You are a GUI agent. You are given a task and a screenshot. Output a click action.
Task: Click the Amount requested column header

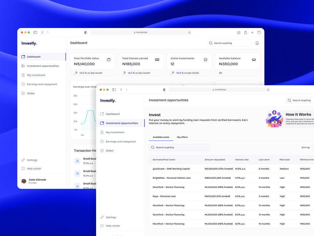[215, 160]
